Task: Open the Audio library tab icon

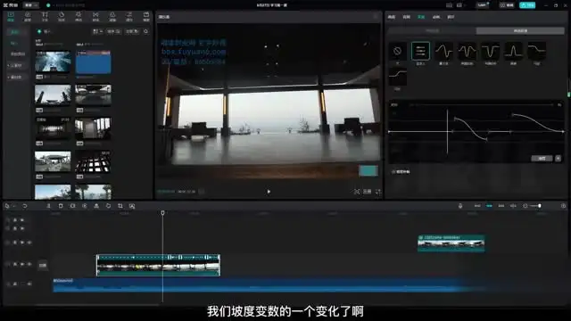Action: click(x=28, y=16)
